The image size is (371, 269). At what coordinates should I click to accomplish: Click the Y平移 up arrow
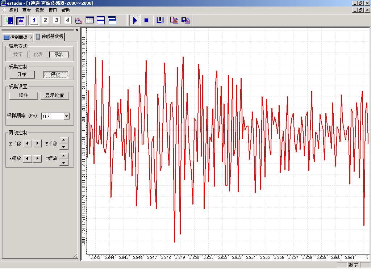[64, 140]
